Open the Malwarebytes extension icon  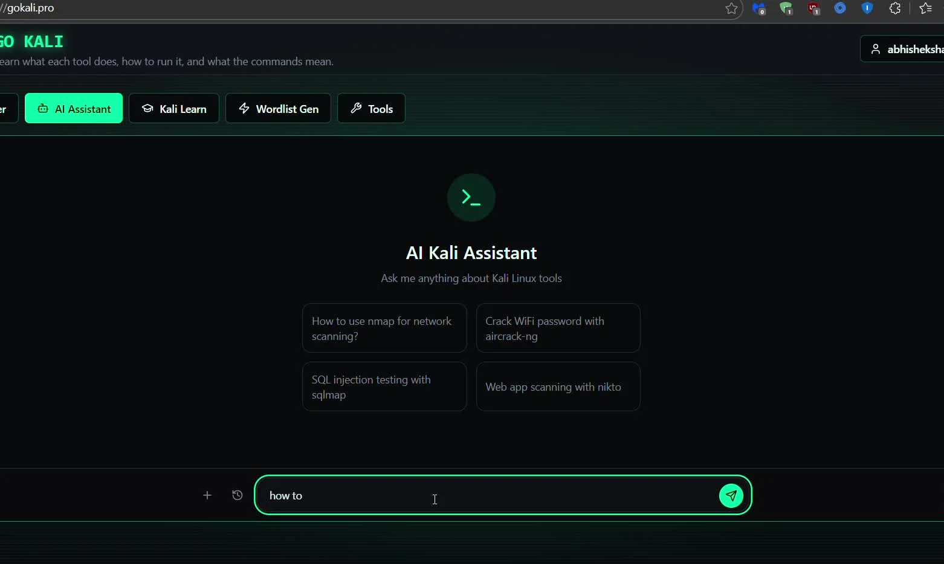pos(759,8)
